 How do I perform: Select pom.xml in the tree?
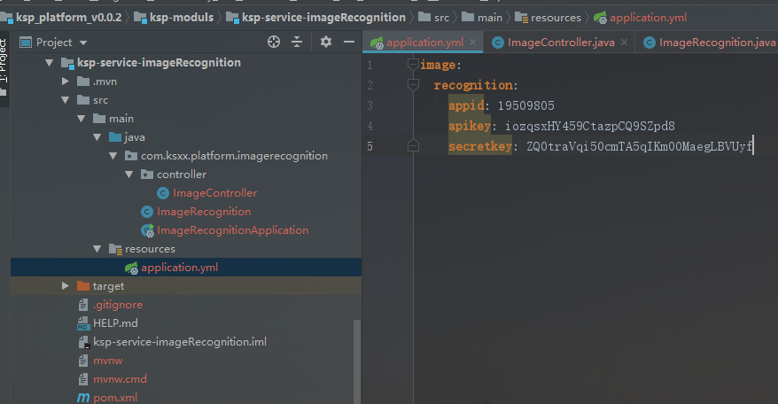115,398
